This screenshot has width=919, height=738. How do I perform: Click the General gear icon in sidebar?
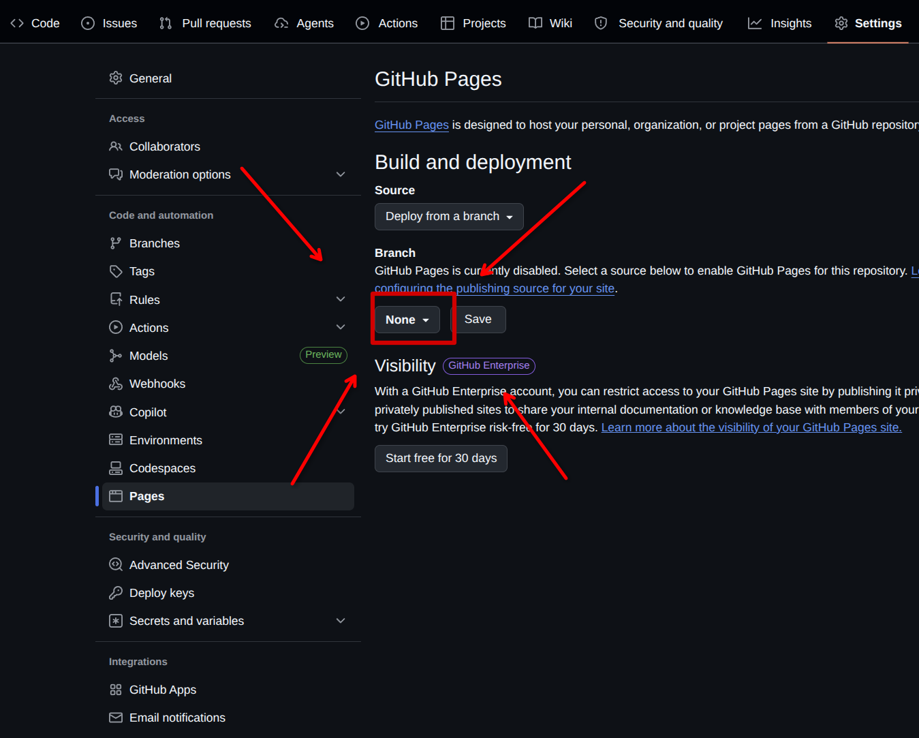(x=116, y=78)
